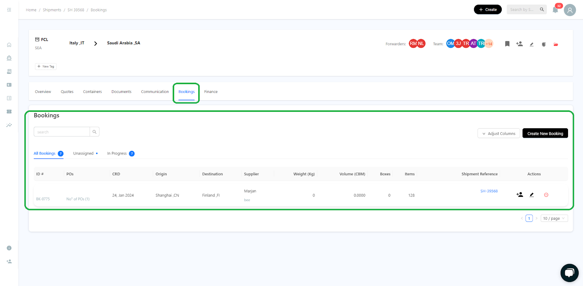Select the In Progress bookings filter tab
583x286 pixels.
(x=117, y=153)
